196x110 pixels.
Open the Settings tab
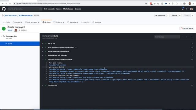(97, 22)
